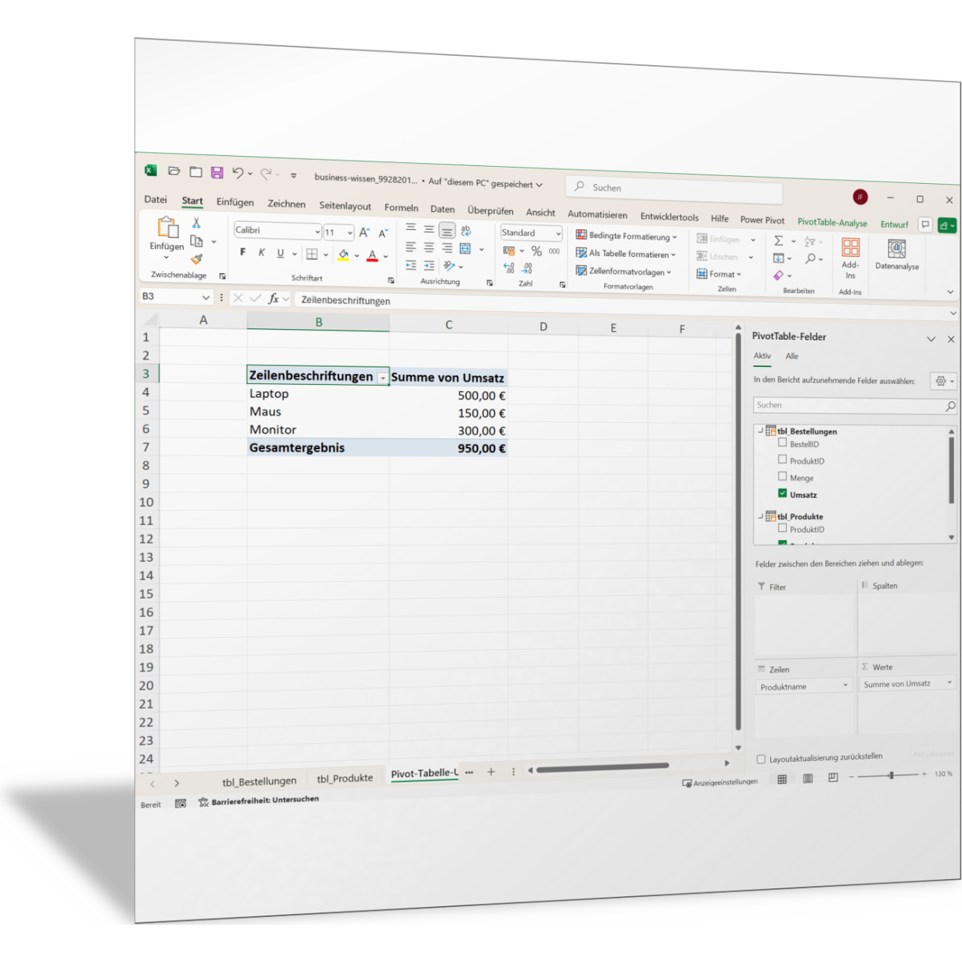Enable the Umsatz field checkbox
Viewport: 962px width, 962px height.
coord(784,493)
